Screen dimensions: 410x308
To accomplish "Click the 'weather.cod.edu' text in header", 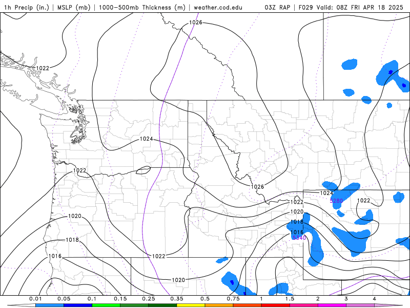I will (x=218, y=7).
